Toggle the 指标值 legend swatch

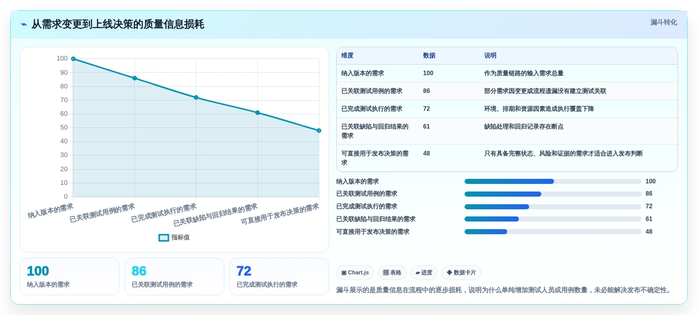164,238
